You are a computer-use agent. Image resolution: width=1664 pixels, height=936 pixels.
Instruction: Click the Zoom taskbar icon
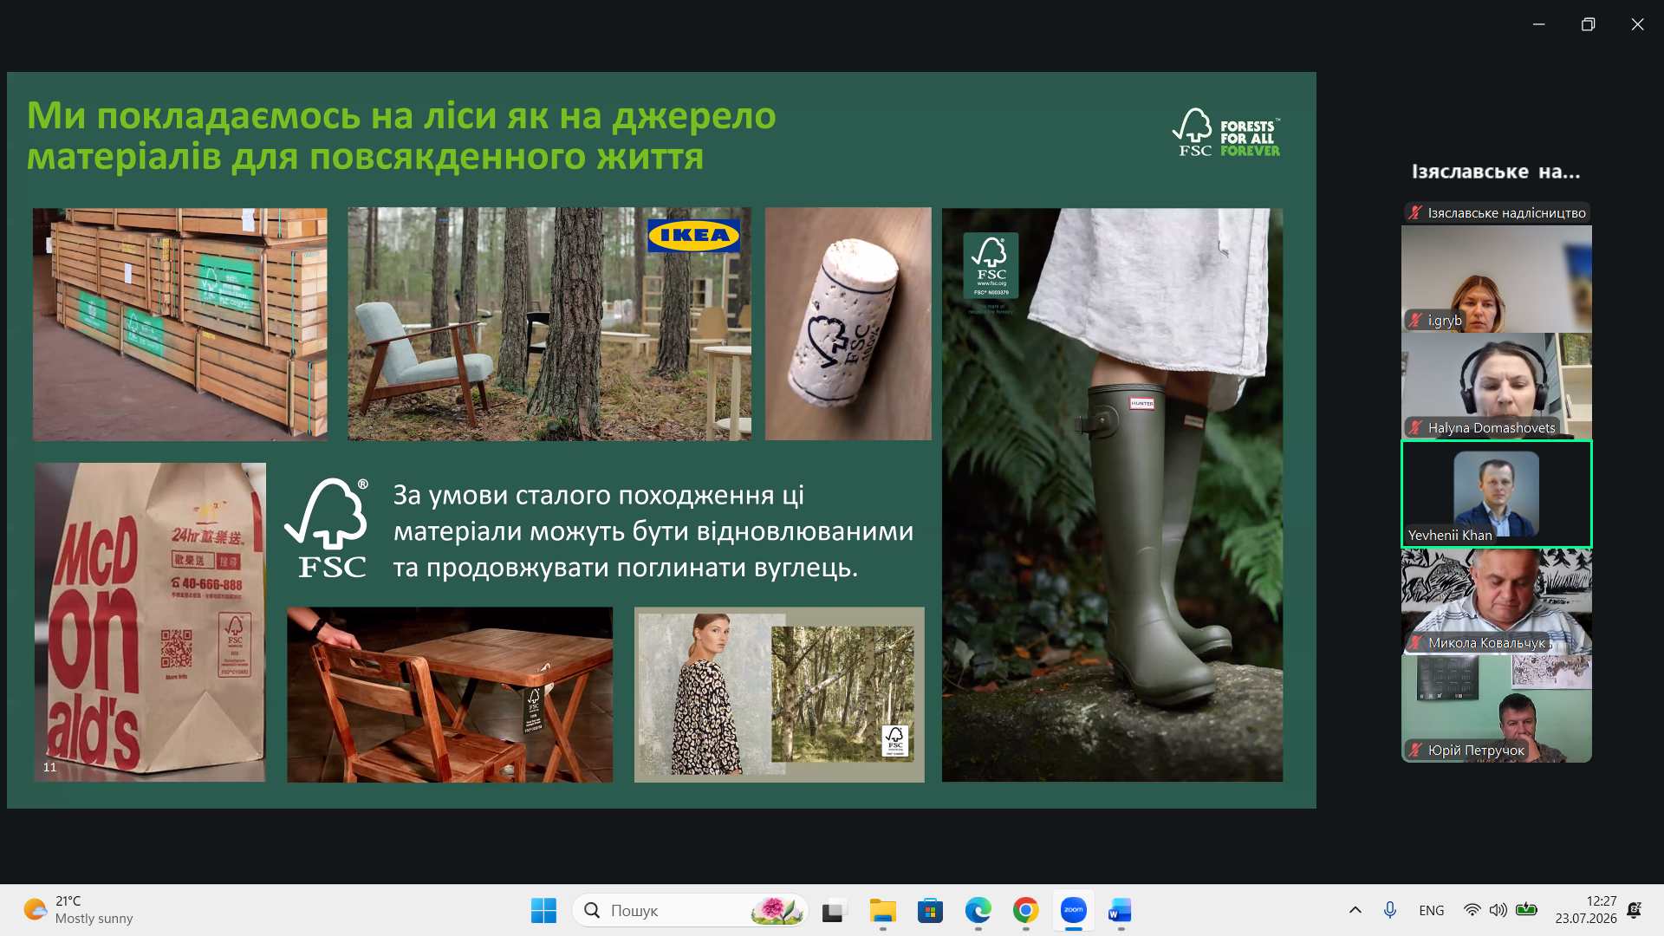tap(1073, 910)
